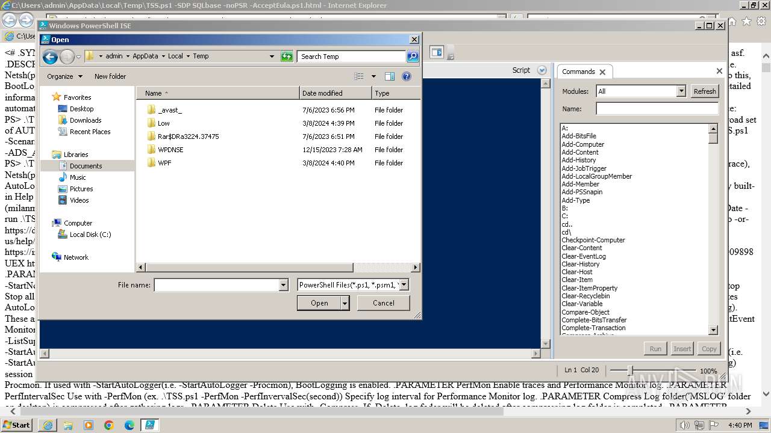
Task: Click the Name field in Commands pane
Action: (x=657, y=109)
